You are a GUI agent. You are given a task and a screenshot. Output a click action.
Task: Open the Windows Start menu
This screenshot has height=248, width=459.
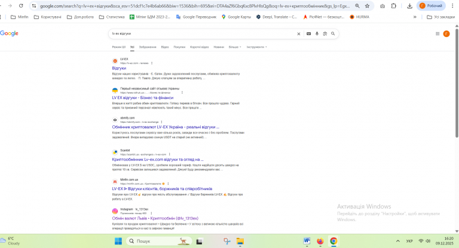pyautogui.click(x=118, y=241)
